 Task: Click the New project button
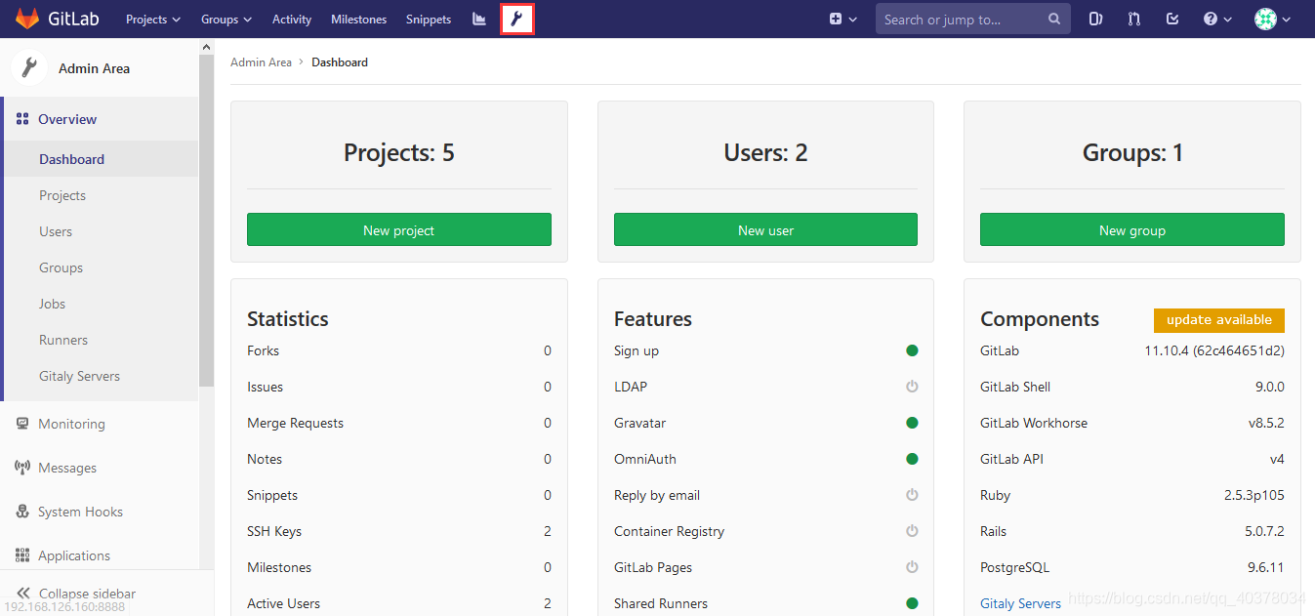pos(398,229)
